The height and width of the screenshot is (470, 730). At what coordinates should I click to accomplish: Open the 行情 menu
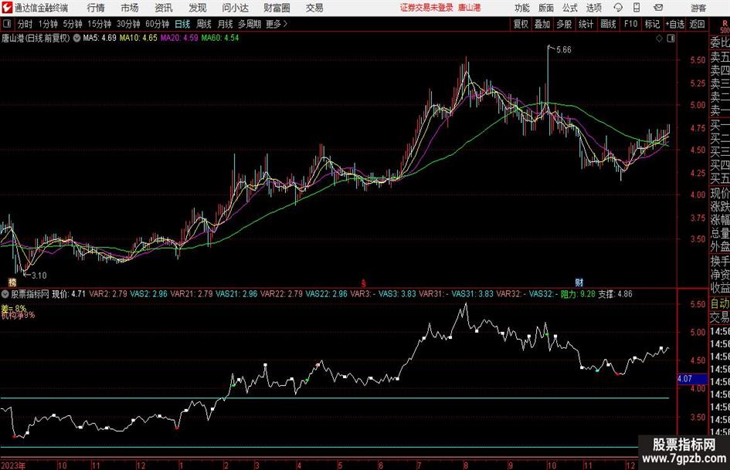(96, 8)
